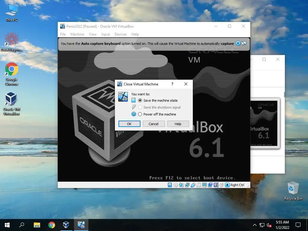The image size is (308, 231).
Task: Open the Help menu
Action: (135, 34)
